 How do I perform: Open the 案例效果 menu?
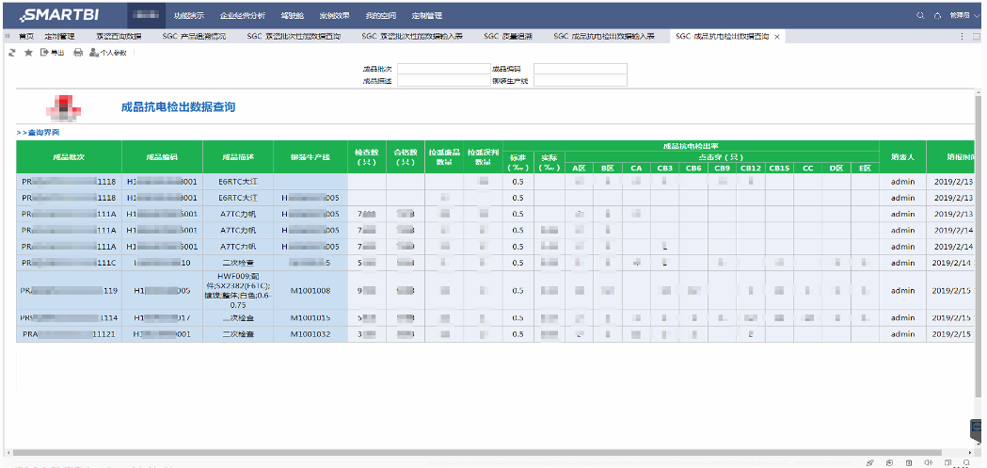tap(334, 15)
